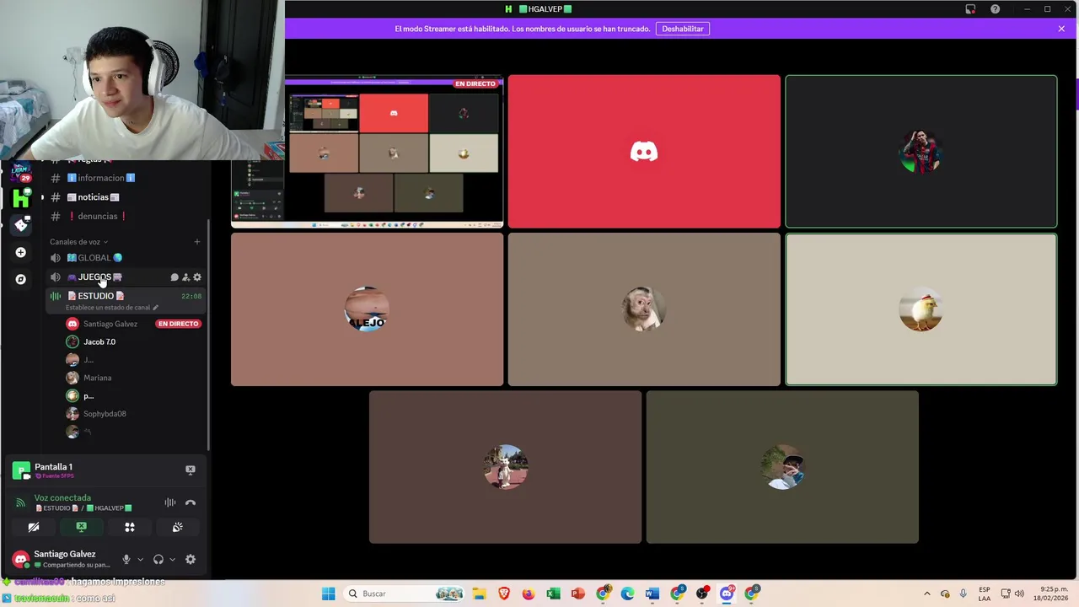Expand microphone input options arrow
The image size is (1079, 607).
pyautogui.click(x=140, y=559)
